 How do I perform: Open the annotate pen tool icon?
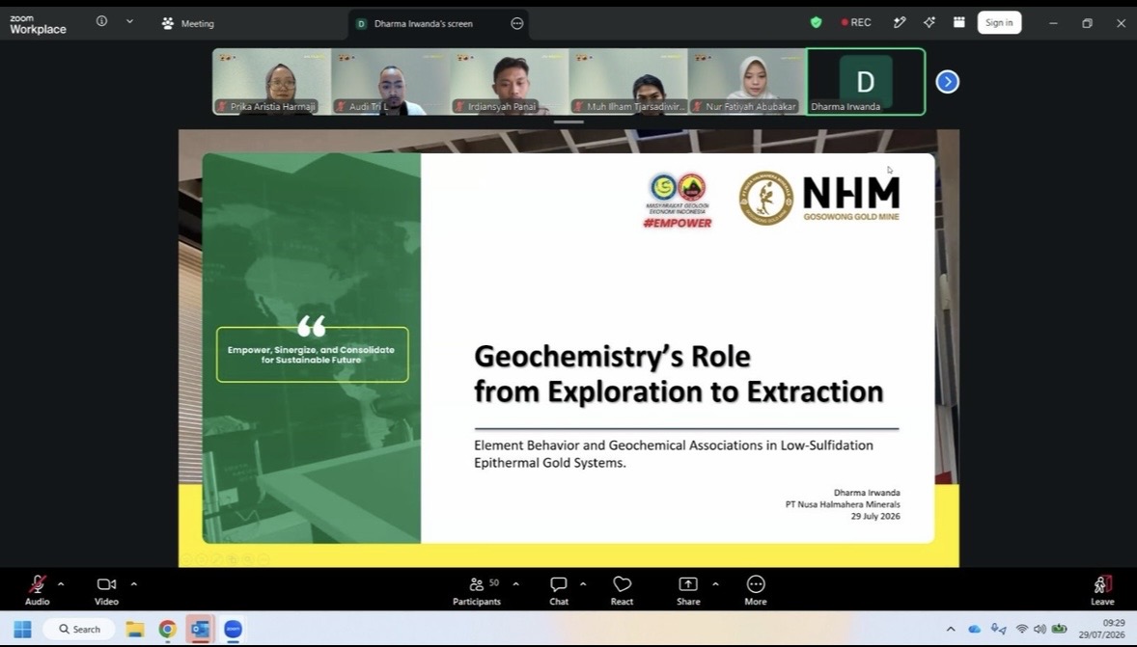(x=900, y=22)
